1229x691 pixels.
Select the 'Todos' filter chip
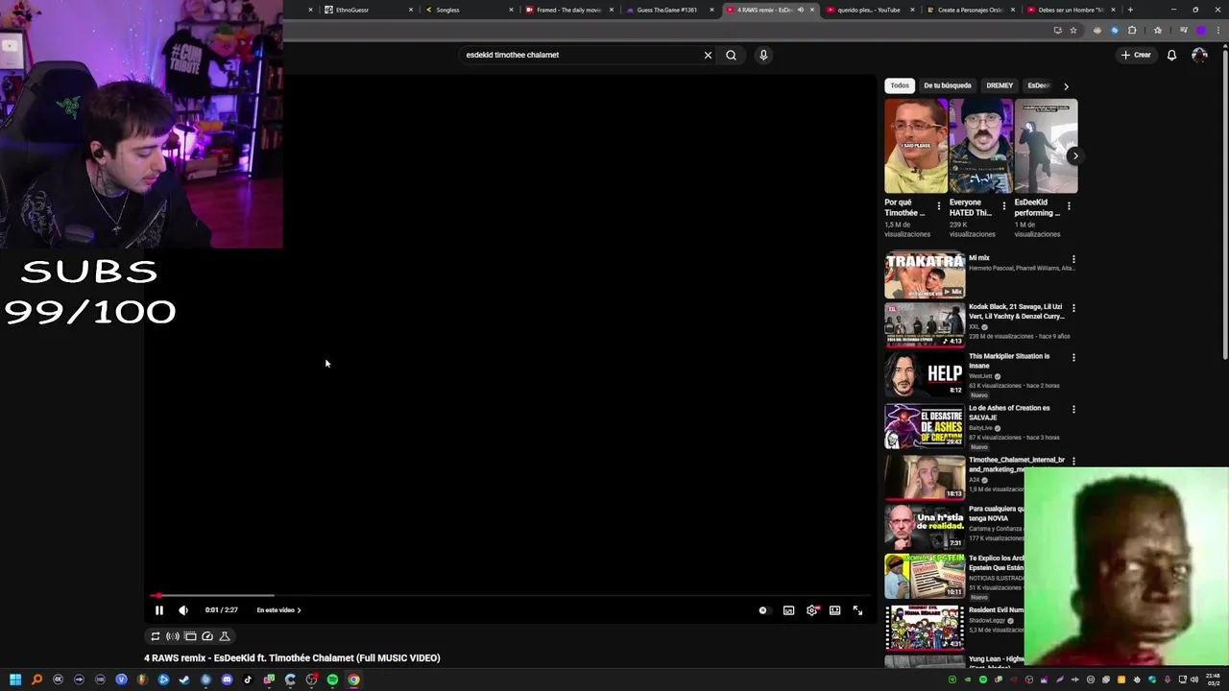[x=900, y=85]
